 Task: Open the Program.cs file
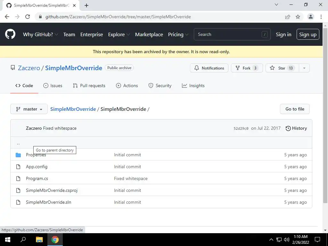pos(37,179)
